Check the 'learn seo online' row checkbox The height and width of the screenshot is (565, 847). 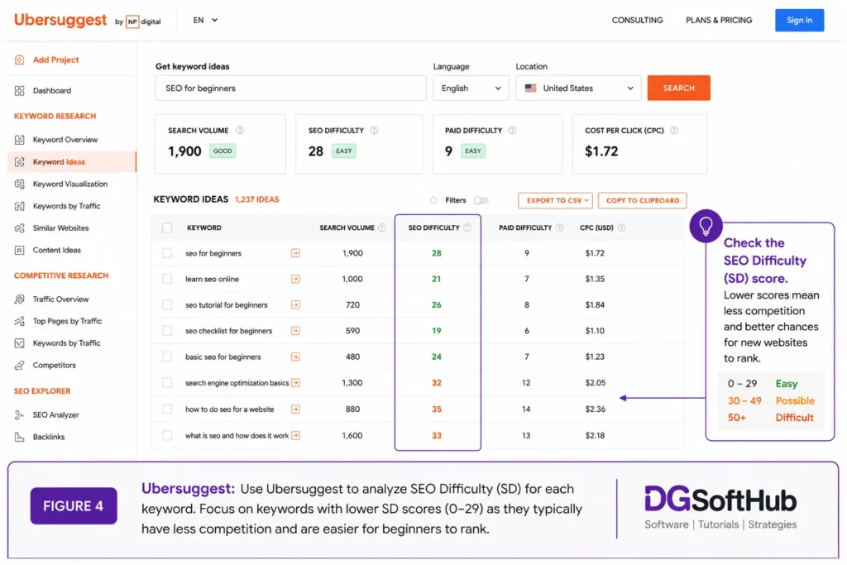pos(167,279)
